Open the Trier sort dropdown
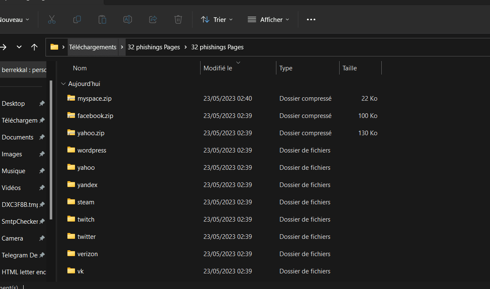 pos(217,19)
